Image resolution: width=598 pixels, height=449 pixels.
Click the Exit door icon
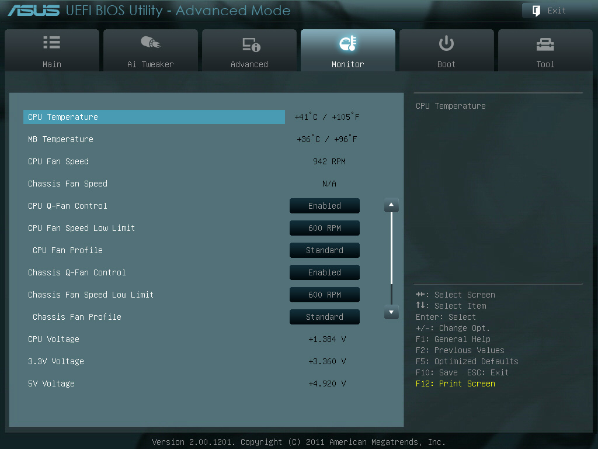[536, 11]
